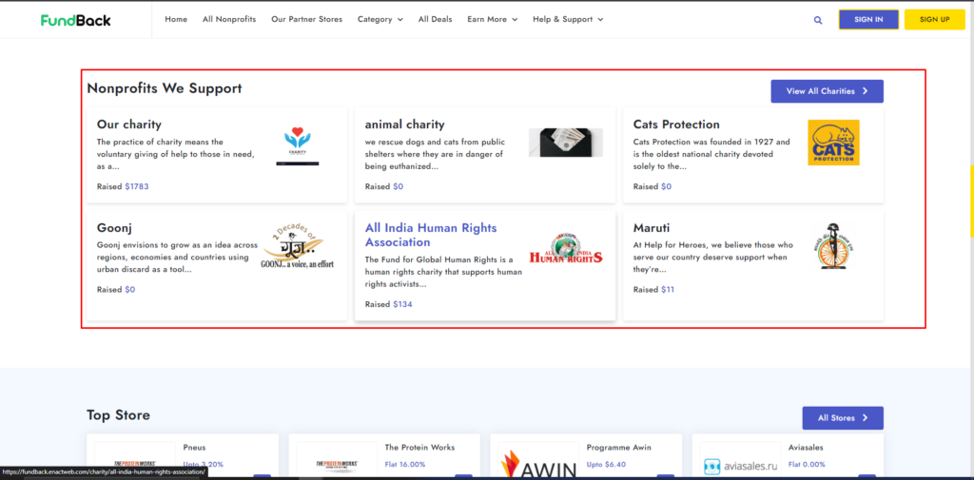
Task: Expand the Help & Support dropdown
Action: click(x=568, y=19)
